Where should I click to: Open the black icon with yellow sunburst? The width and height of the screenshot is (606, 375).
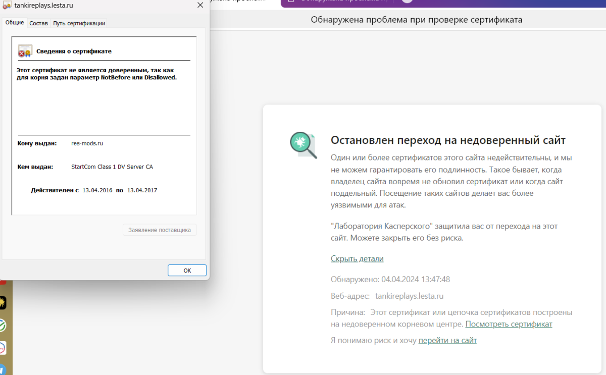(3, 303)
